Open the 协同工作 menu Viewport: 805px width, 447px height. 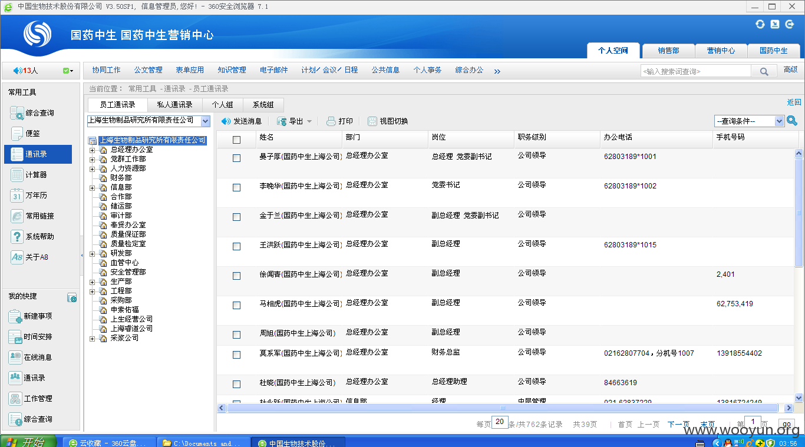click(x=106, y=70)
